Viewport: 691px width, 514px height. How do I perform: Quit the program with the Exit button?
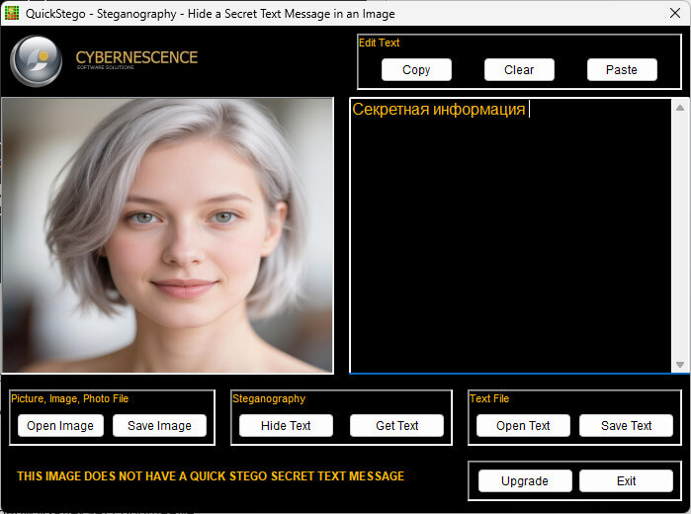tap(626, 480)
